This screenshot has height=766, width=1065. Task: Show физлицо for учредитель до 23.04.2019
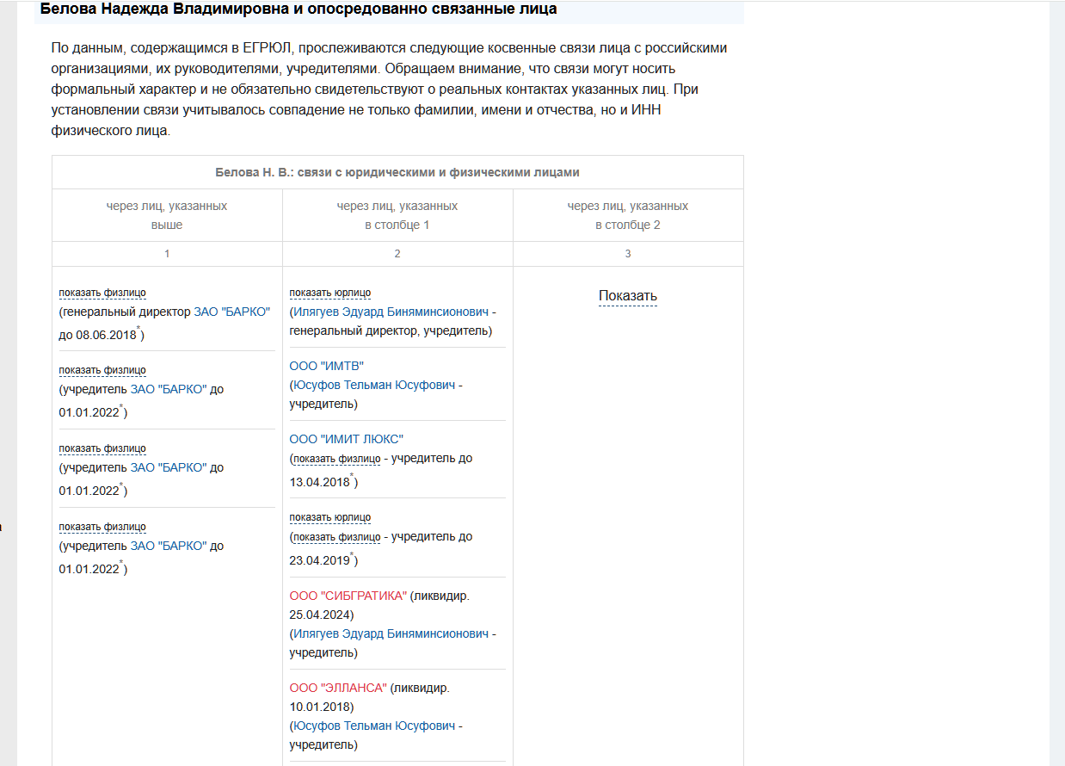[337, 537]
